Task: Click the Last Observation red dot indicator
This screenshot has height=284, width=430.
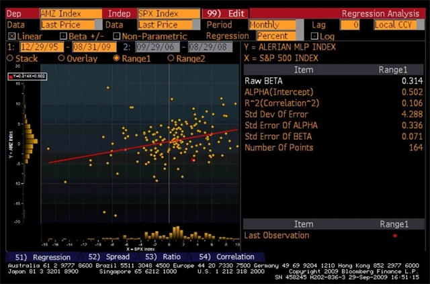Action: 395,236
